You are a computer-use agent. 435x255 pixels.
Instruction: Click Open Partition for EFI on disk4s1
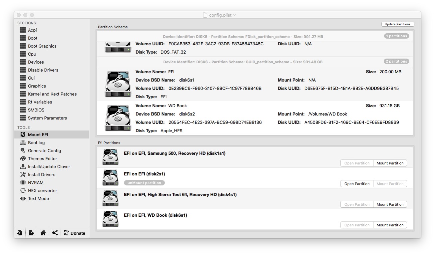point(357,204)
